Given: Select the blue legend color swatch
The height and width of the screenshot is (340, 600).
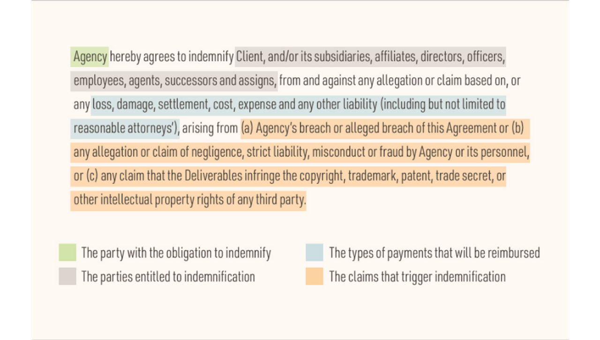Looking at the screenshot, I should click(x=314, y=252).
